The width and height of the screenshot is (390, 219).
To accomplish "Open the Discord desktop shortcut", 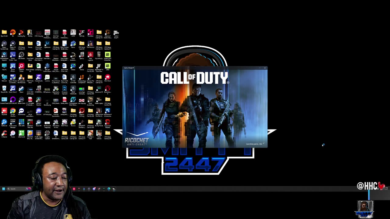I will pyautogui.click(x=38, y=112).
